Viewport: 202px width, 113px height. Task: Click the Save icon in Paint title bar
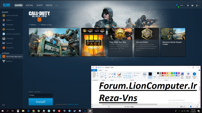point(96,67)
